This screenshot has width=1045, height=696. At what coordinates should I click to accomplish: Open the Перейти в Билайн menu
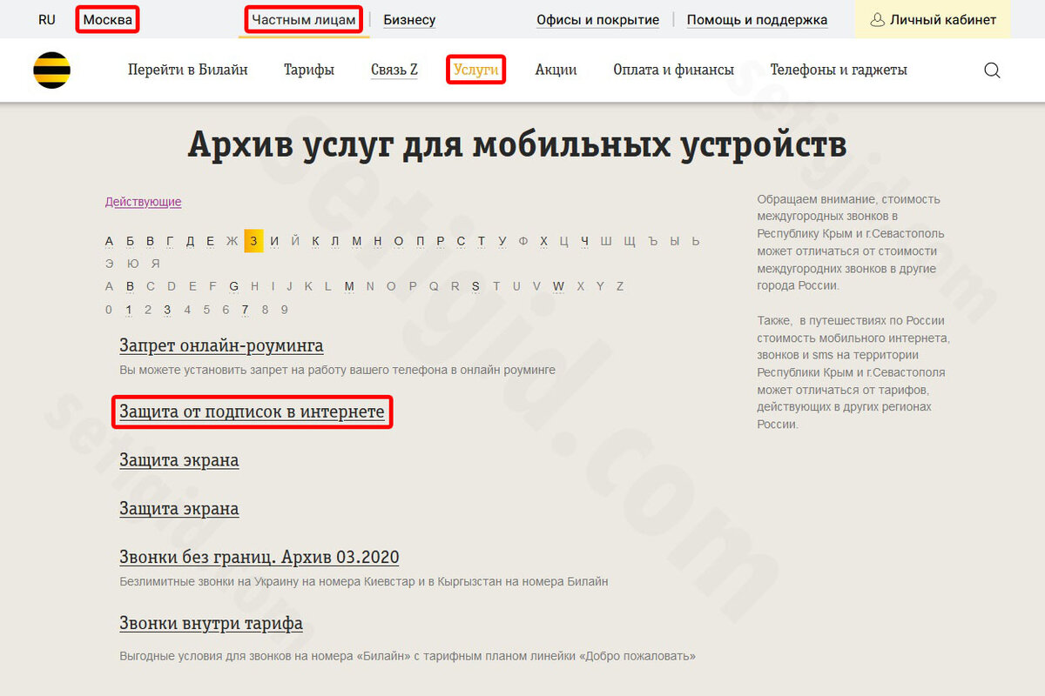(x=188, y=70)
